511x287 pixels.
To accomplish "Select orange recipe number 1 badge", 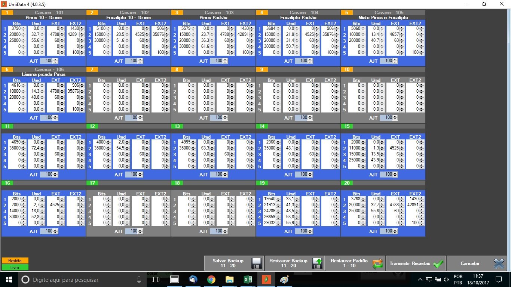I will (x=7, y=12).
